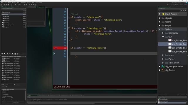Expand the TitleScreen sprites subfolder
Viewport: 188px width, 105px height.
pos(163,63)
